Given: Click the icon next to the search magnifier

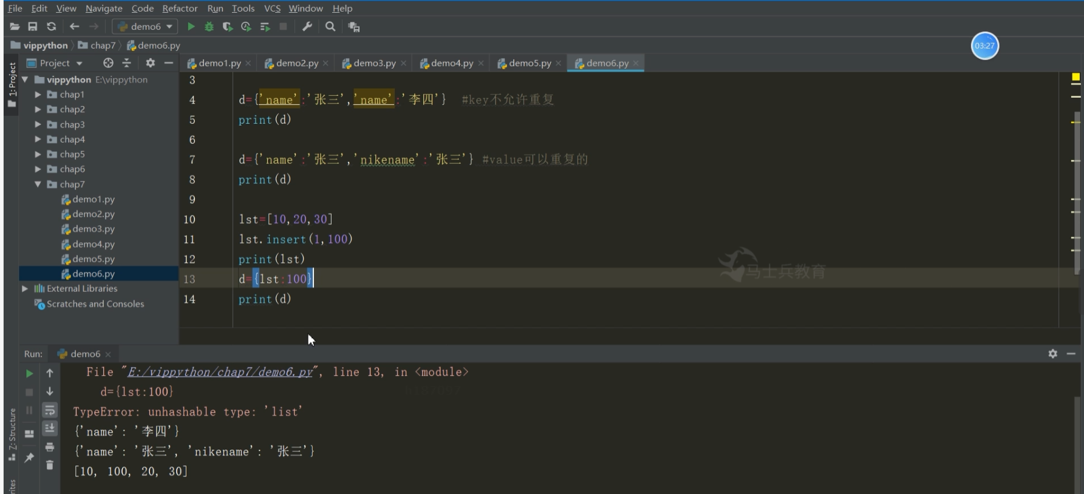Looking at the screenshot, I should [354, 27].
